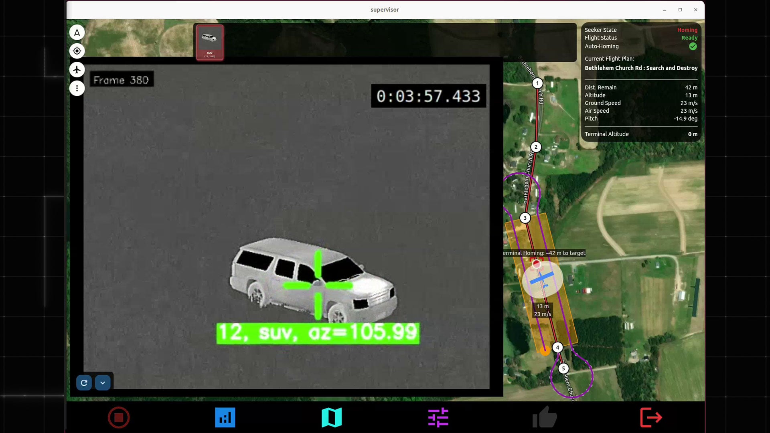The image size is (770, 433).
Task: Click the thumbs-up approve icon
Action: click(544, 417)
